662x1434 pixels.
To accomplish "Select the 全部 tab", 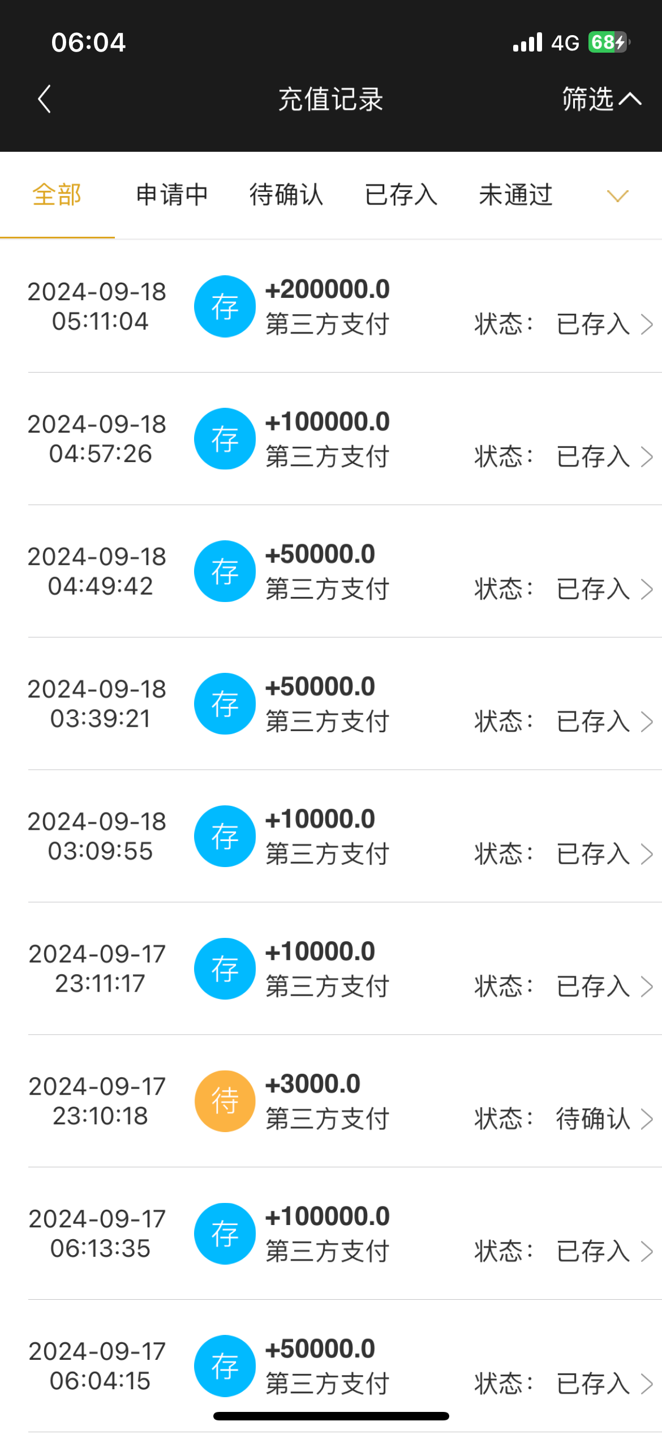I will pos(57,195).
